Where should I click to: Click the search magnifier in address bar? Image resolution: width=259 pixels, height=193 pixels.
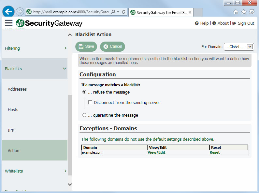(x=113, y=12)
